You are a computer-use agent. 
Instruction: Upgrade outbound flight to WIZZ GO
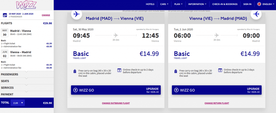116,90
